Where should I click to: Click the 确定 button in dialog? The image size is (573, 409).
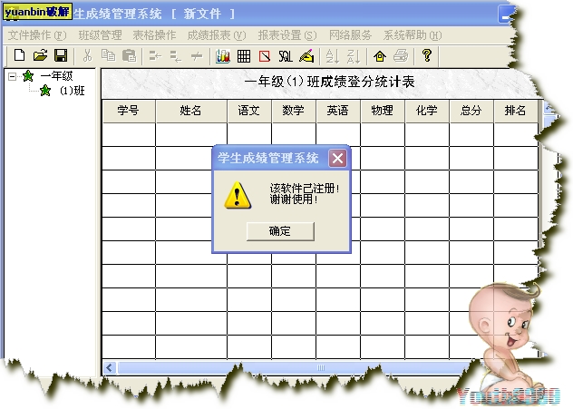280,231
